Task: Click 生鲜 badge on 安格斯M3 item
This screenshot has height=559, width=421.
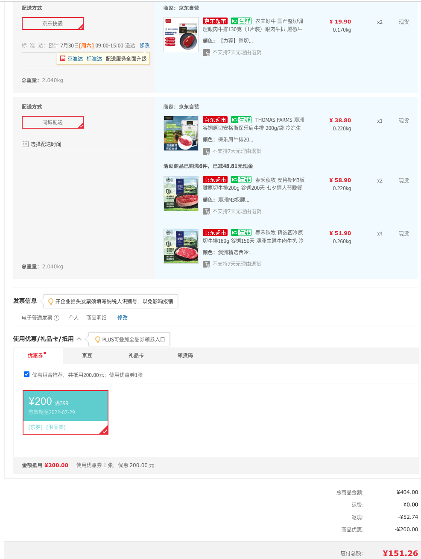Action: click(241, 179)
